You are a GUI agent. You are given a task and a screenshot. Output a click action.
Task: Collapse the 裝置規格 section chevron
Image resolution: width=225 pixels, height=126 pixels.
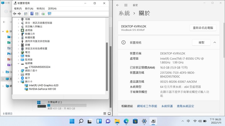pyautogui.click(x=215, y=42)
